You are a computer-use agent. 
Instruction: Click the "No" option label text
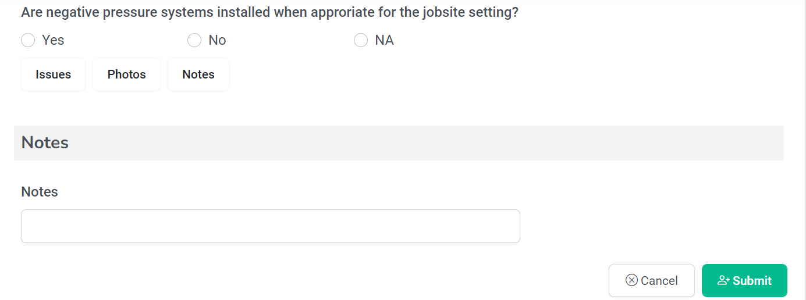(x=217, y=40)
